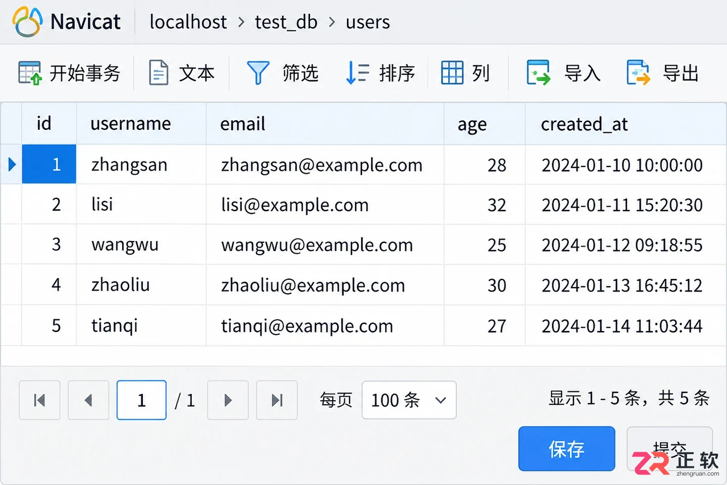This screenshot has width=727, height=485.
Task: Select the wangwu@example.com cell
Action: 325,245
